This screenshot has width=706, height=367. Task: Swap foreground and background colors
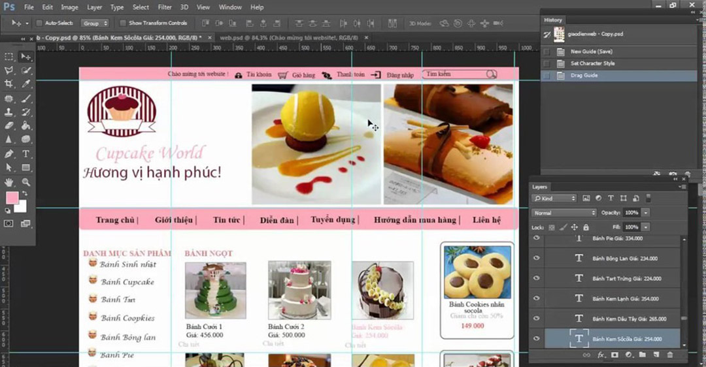(x=25, y=193)
